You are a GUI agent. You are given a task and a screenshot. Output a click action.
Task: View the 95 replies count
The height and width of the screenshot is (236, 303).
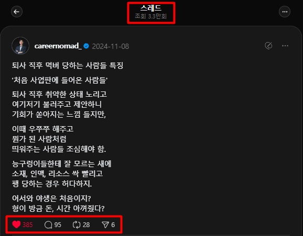click(58, 225)
